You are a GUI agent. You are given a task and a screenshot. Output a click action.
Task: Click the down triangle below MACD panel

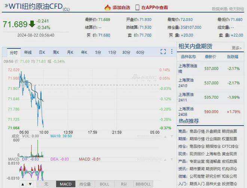pyautogui.click(x=30, y=184)
